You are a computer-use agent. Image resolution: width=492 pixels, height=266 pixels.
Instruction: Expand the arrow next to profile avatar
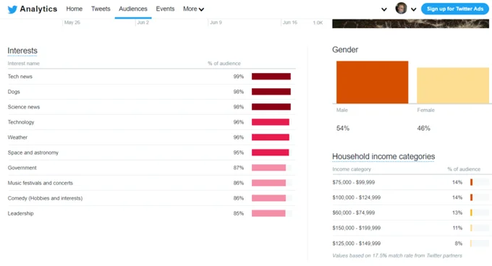point(414,9)
